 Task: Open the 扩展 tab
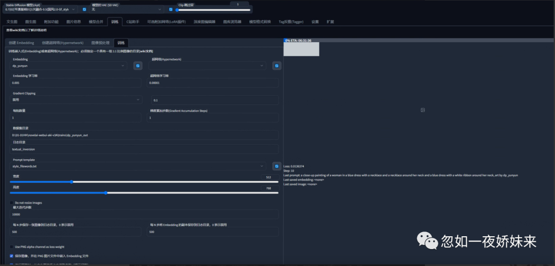(x=330, y=22)
